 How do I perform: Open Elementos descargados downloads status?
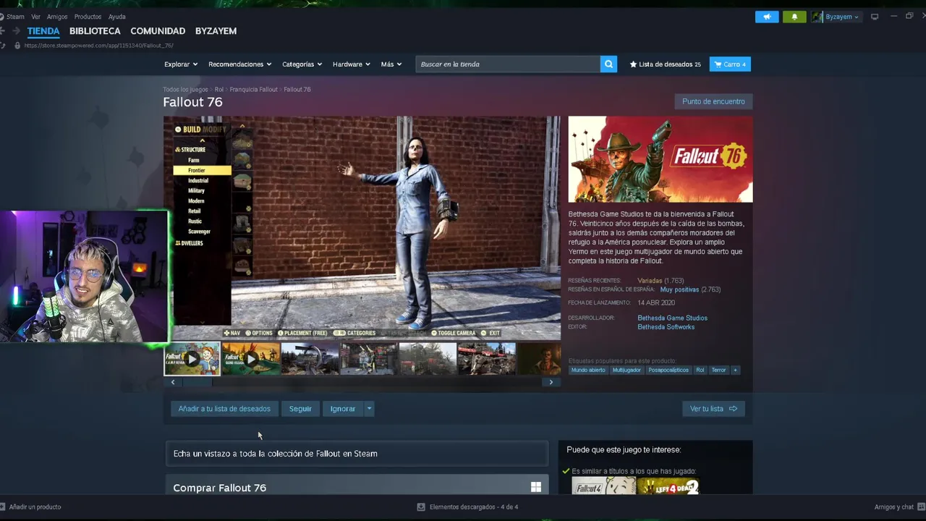468,507
